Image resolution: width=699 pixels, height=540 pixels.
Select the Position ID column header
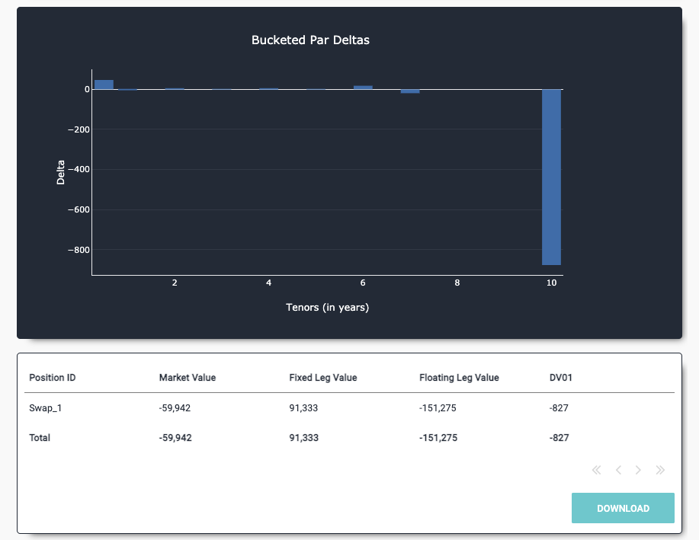(52, 378)
